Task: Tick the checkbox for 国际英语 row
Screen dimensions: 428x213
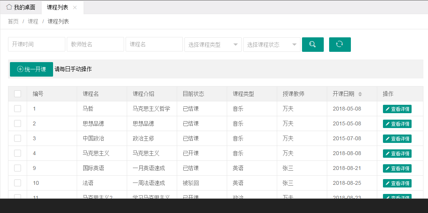Action: (18, 168)
